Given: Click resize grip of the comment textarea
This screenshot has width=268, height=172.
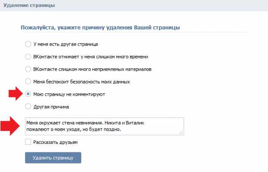Looking at the screenshot, I should point(181,133).
